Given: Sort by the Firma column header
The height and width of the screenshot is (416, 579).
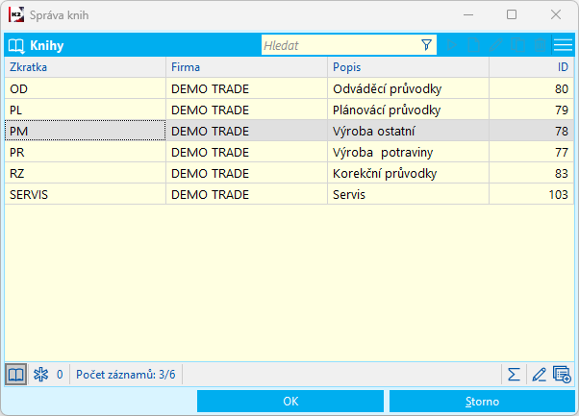Looking at the screenshot, I should [246, 67].
